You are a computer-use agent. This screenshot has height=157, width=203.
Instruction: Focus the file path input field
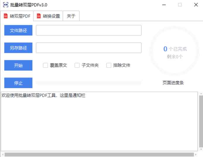point(89,30)
